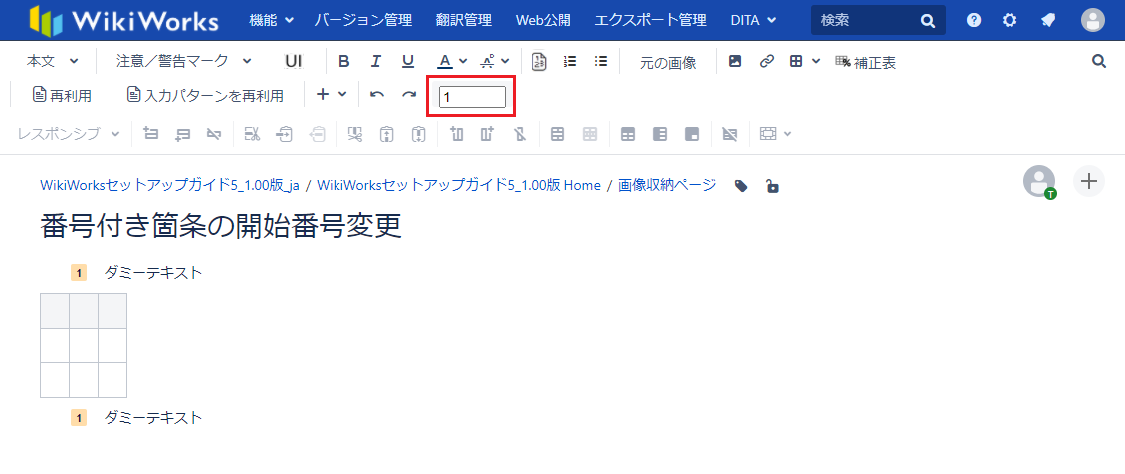1125x474 pixels.
Task: Toggle italic formatting
Action: coord(376,62)
